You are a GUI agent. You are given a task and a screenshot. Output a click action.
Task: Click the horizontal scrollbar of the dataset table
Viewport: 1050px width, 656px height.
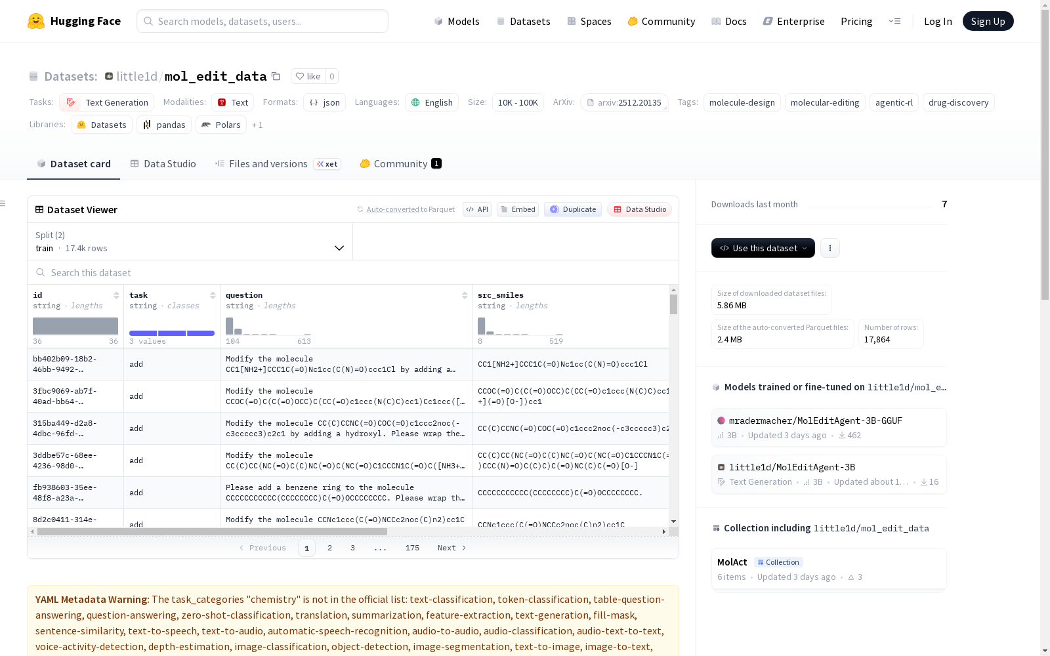point(212,531)
